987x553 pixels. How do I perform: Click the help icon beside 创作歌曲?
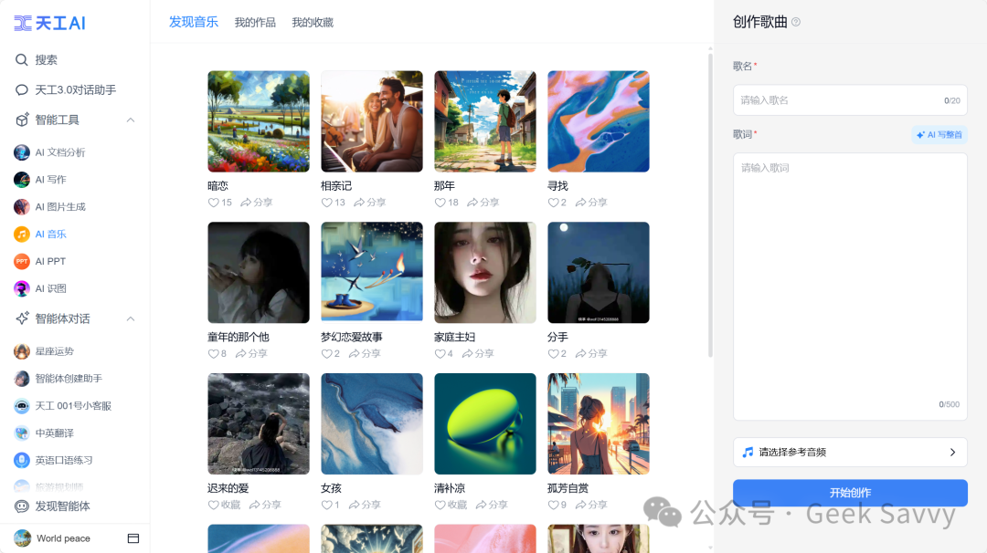point(796,22)
